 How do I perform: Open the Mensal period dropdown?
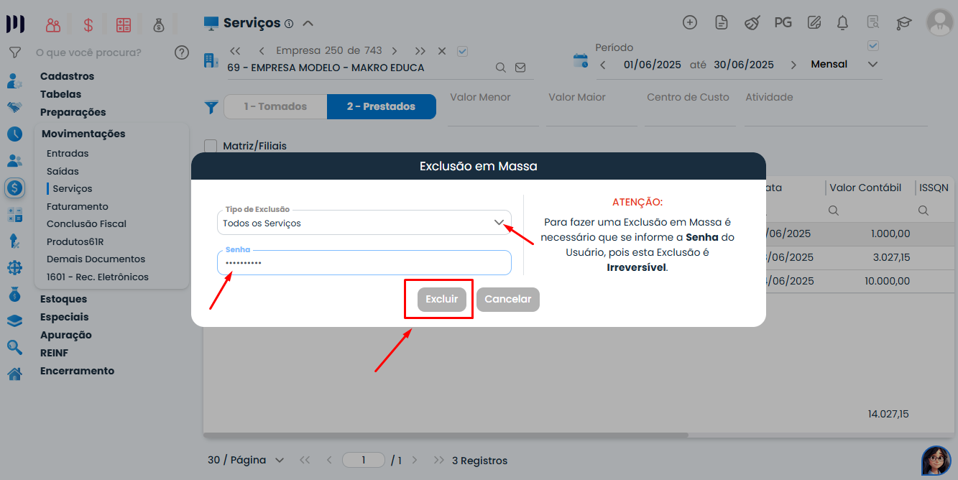(x=872, y=64)
